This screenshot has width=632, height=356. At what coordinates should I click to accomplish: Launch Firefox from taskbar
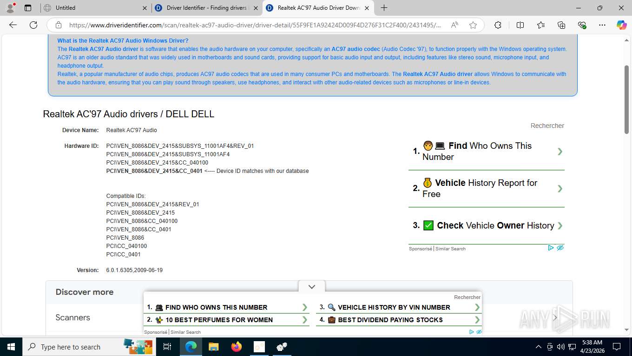(x=236, y=347)
